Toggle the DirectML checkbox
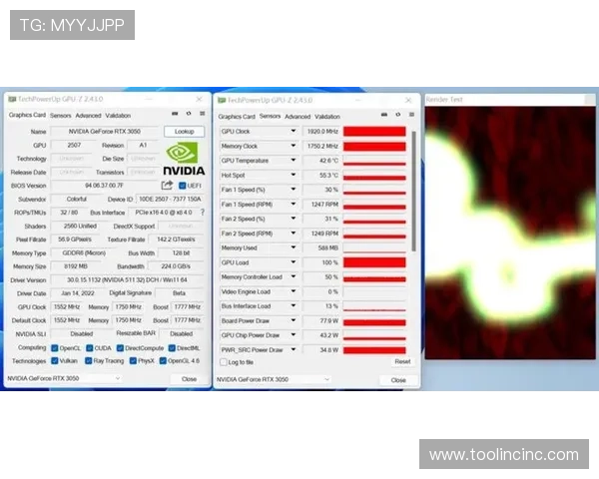Viewport: 599px width, 479px height. (x=172, y=348)
